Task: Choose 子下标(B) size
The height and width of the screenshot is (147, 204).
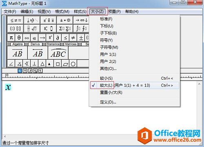Action: 135,33
